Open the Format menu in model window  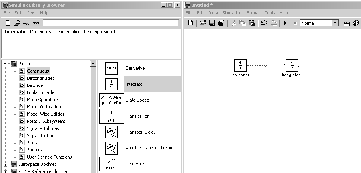tap(253, 13)
